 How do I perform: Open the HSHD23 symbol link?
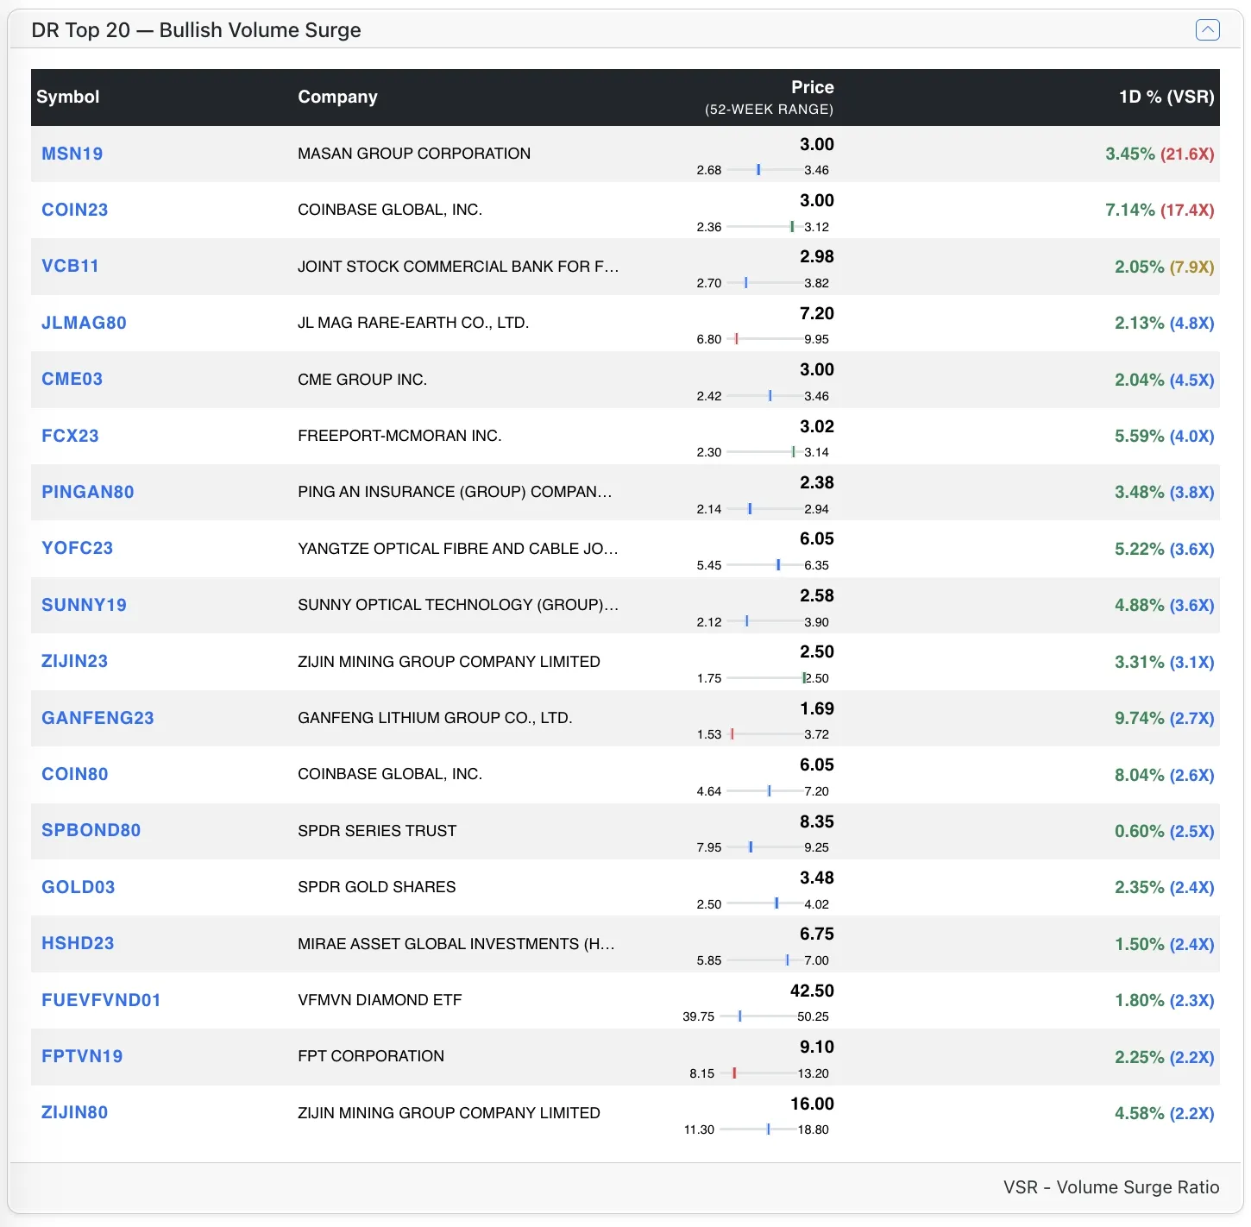78,943
